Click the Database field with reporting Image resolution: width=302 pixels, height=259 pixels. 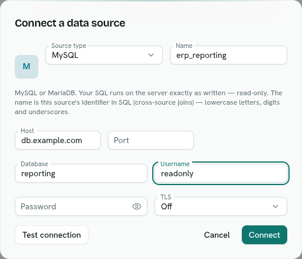[x=81, y=173]
